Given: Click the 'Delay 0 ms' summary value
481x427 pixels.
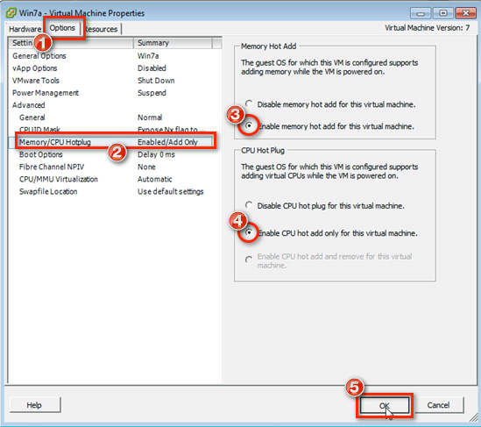Looking at the screenshot, I should click(156, 154).
